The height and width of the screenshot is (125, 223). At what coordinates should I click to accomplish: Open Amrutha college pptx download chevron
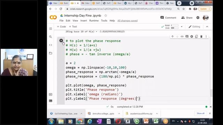[x=119, y=114]
